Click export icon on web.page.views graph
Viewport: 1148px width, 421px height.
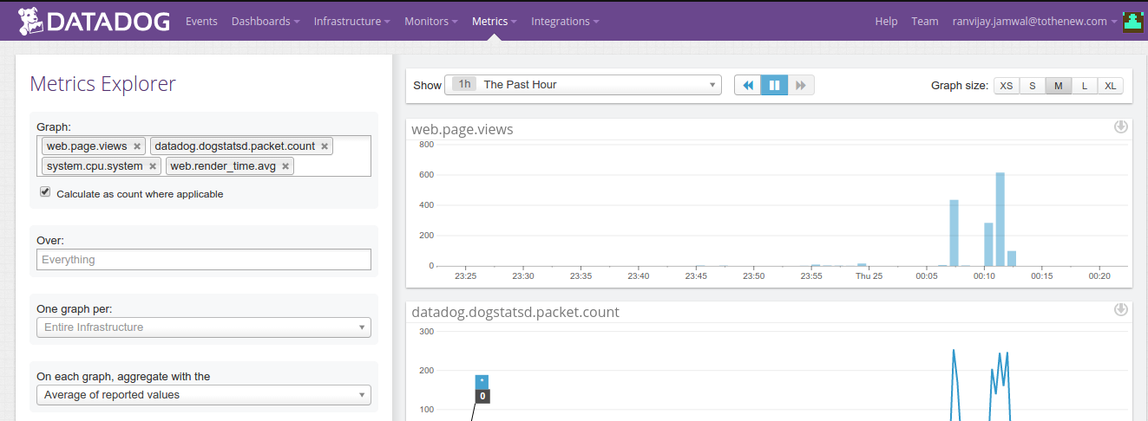[x=1121, y=127]
